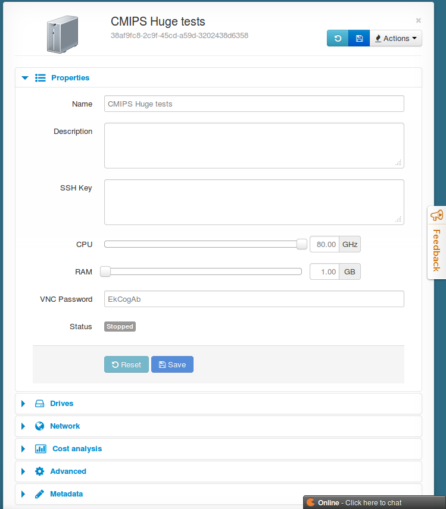
Task: Click the Metadata pencil icon
Action: pyautogui.click(x=40, y=494)
